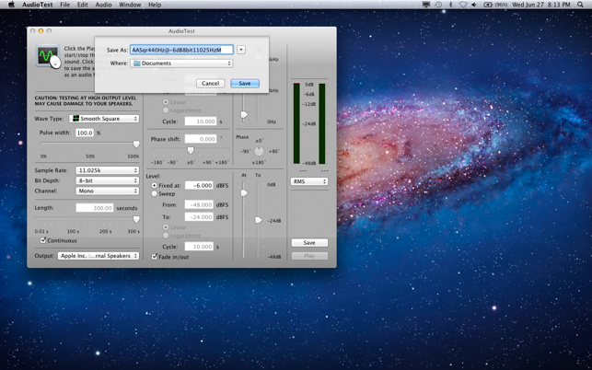Click the blue Save button in the sheet

[245, 84]
